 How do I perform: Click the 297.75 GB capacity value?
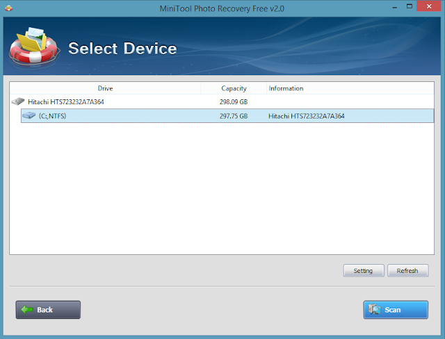point(234,116)
